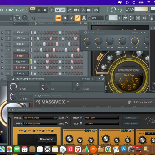Open the channel rack toolbar icon
The height and width of the screenshot is (155, 155).
coord(138,18)
